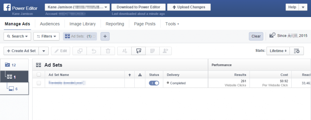Select ads level showing 6

tap(14, 89)
